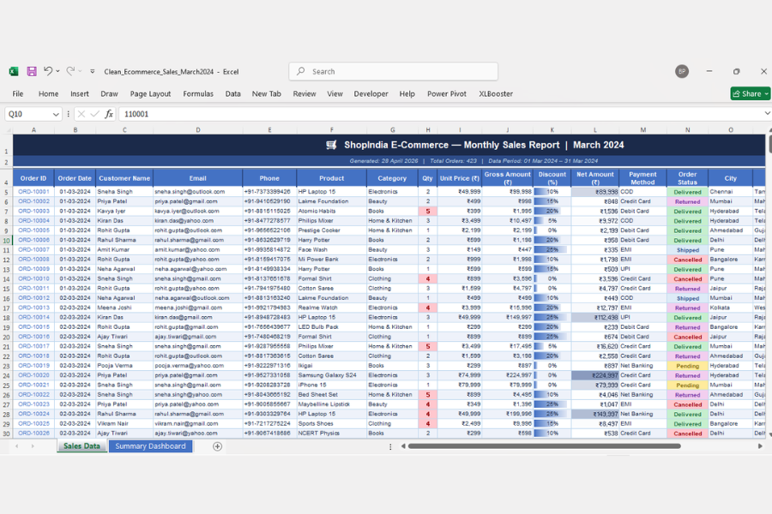Open the Draw ribbon tab
772x514 pixels.
click(109, 93)
